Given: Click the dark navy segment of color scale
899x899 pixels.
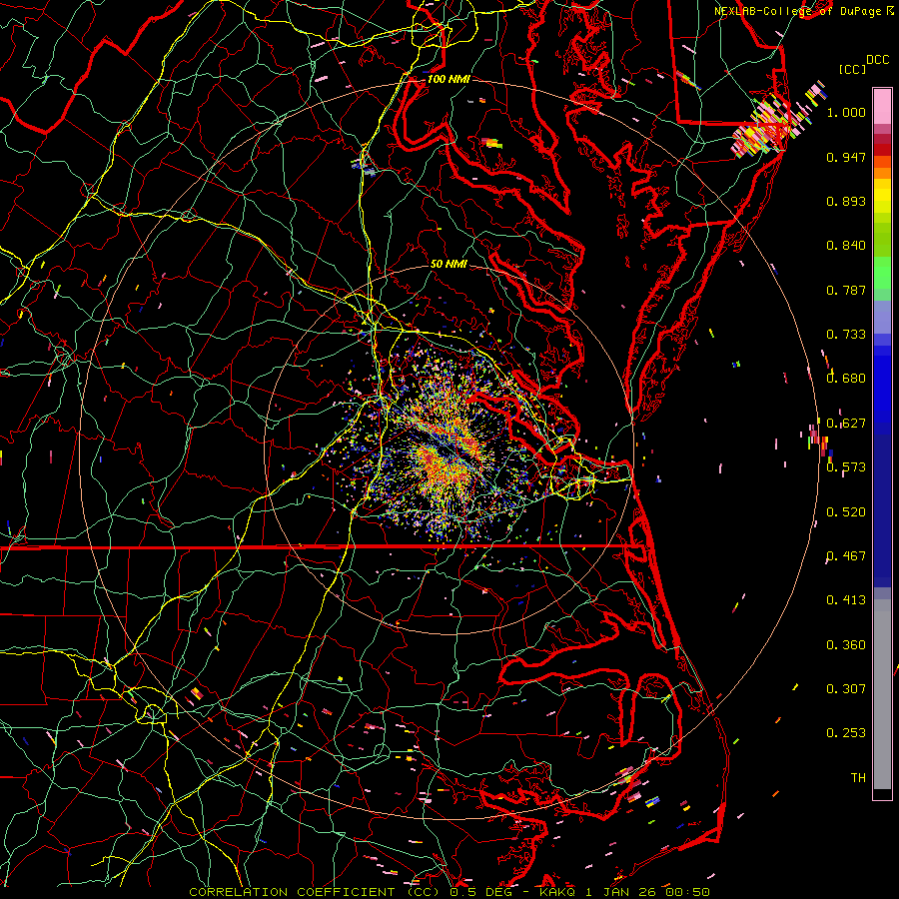Looking at the screenshot, I should 882,510.
